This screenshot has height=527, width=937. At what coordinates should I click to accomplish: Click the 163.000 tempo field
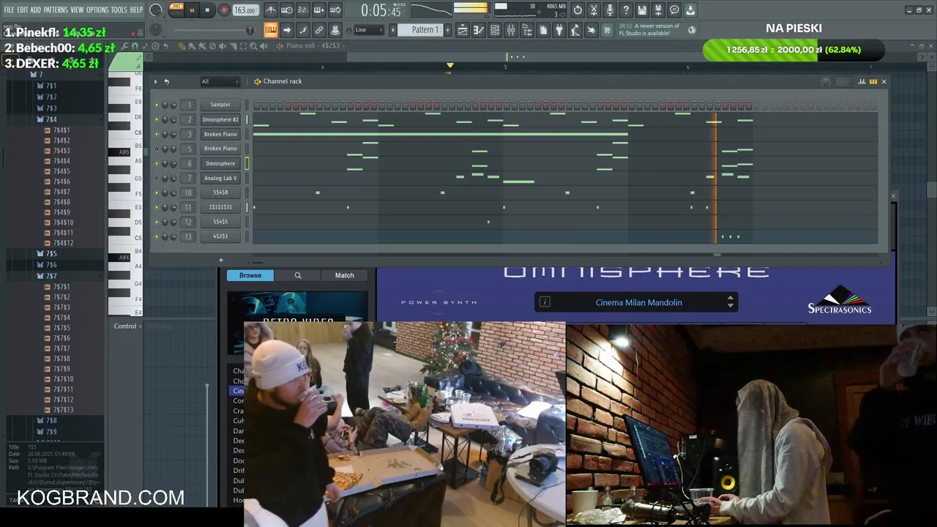click(x=245, y=10)
